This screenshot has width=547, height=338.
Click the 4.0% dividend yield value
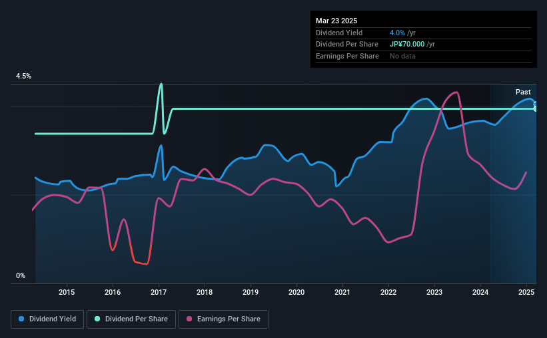[x=397, y=33]
